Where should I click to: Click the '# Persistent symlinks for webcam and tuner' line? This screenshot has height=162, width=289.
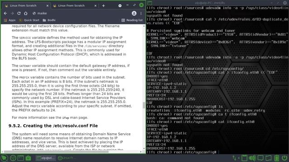pos(191,31)
